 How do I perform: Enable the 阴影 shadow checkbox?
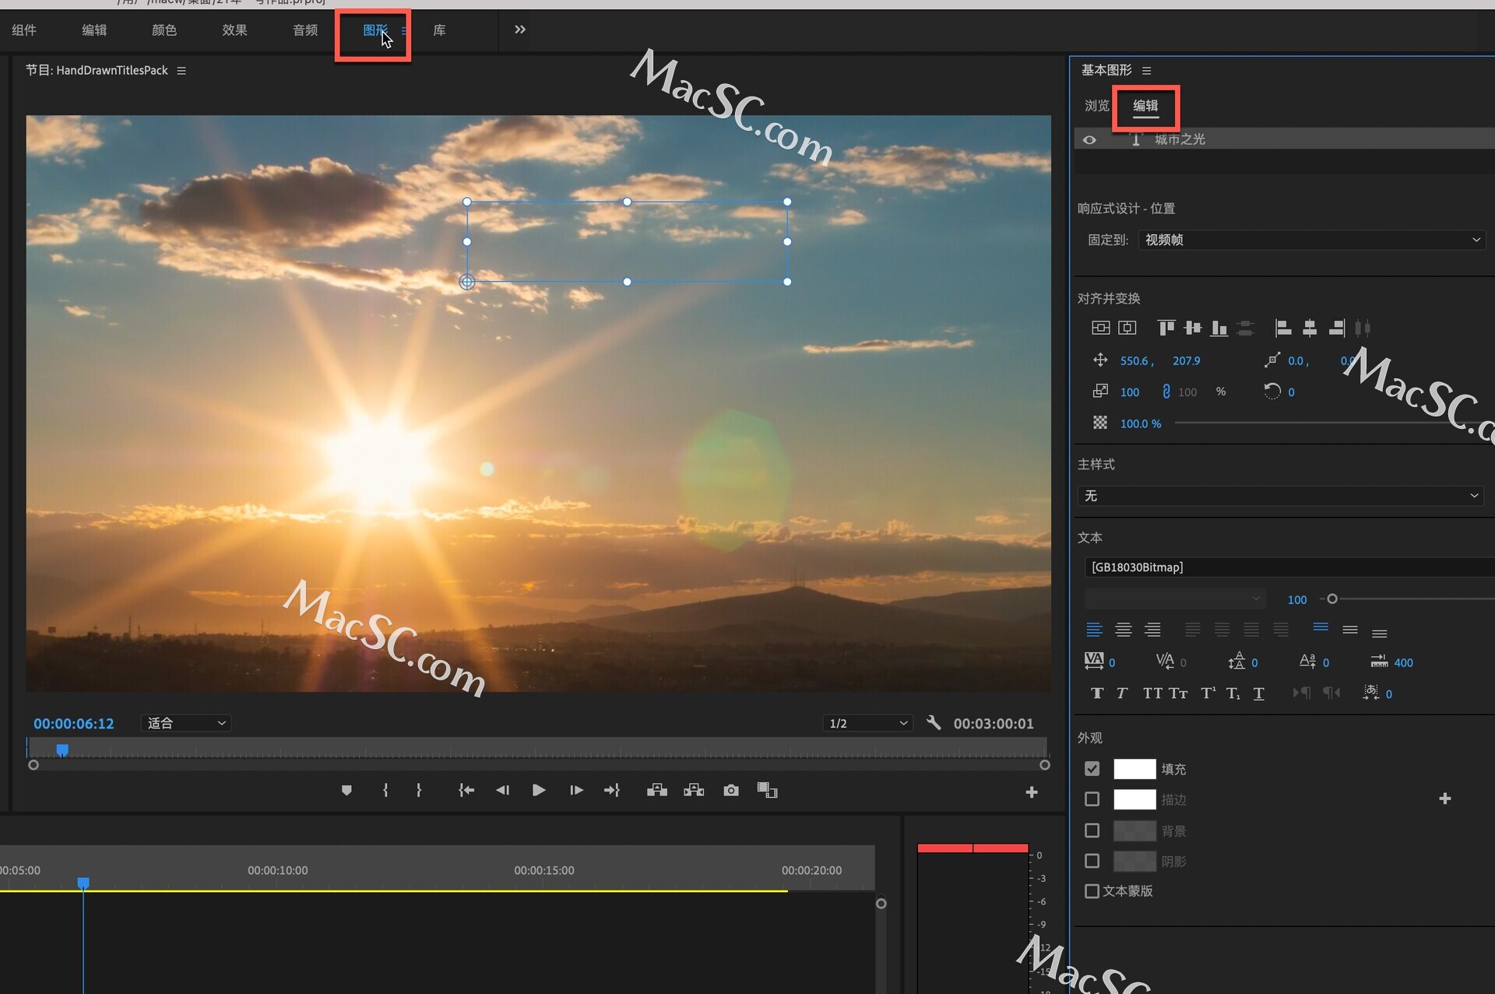tap(1092, 860)
